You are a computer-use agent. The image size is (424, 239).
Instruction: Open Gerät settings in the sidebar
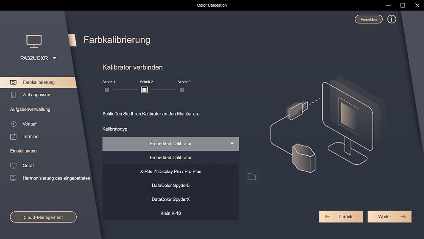(x=28, y=166)
